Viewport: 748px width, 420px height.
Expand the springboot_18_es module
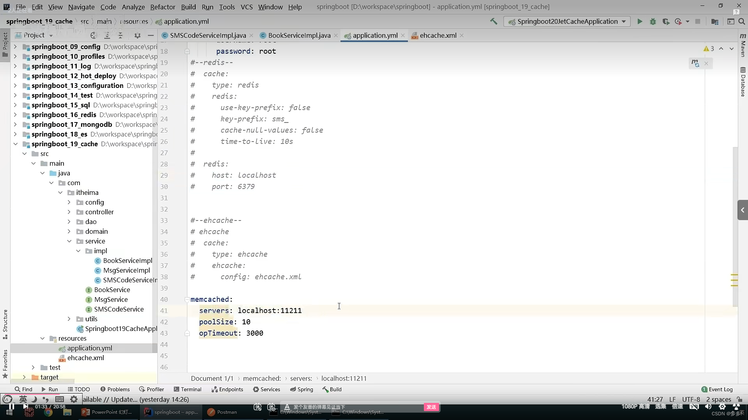click(15, 134)
